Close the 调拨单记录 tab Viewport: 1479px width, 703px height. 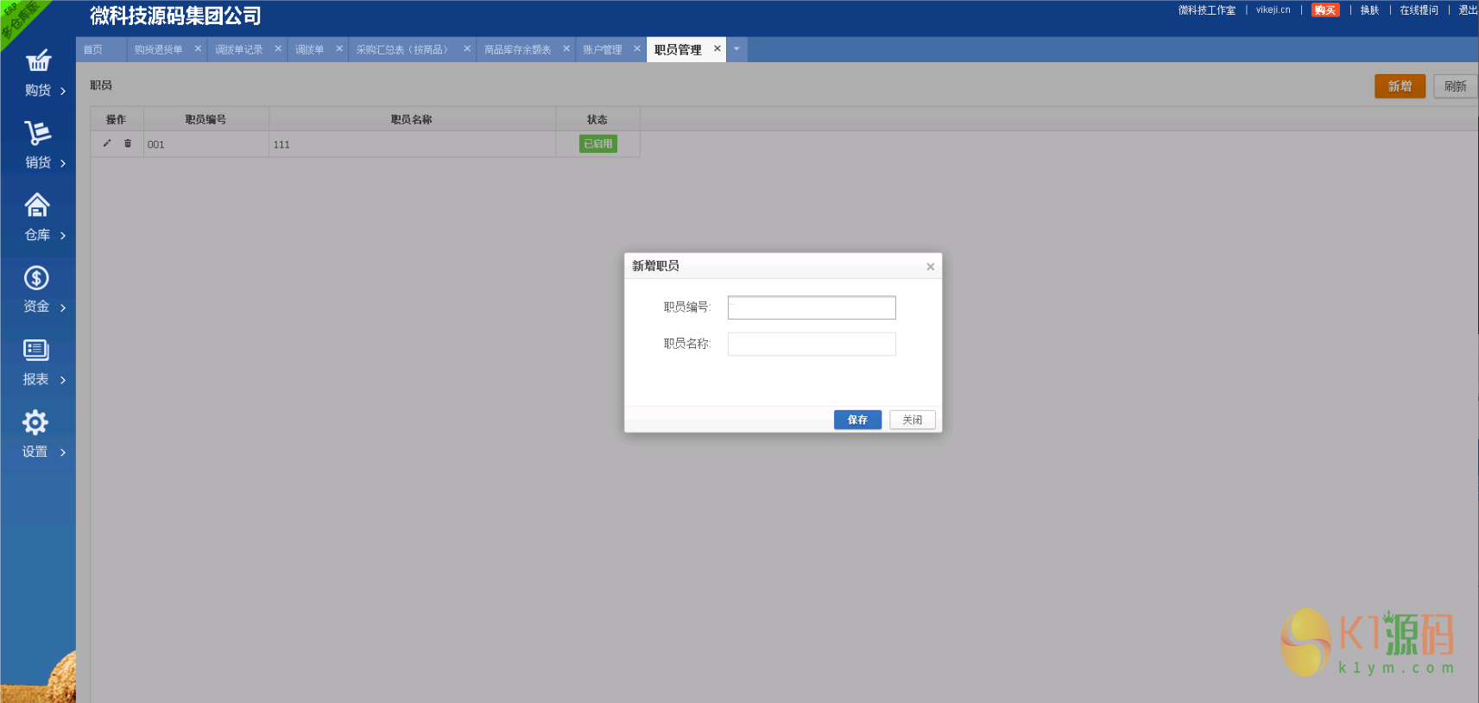click(278, 48)
